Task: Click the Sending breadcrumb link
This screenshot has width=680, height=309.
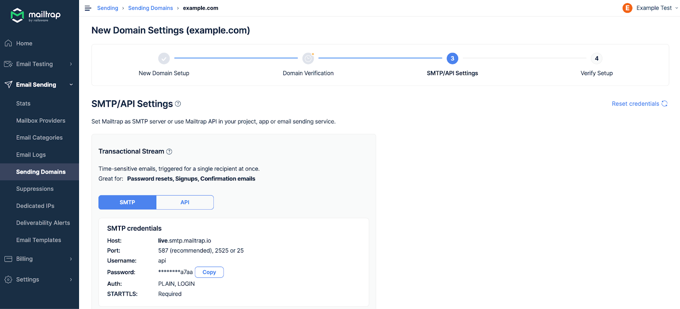Action: pyautogui.click(x=108, y=8)
